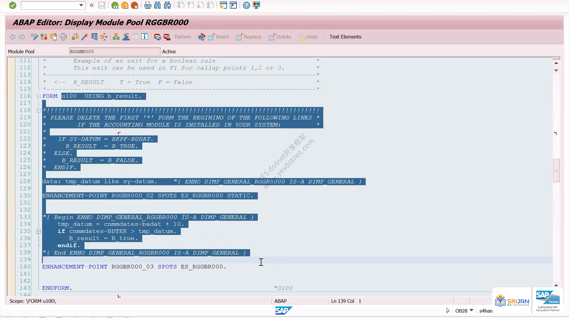Collapse the command field with the double chevron

[92, 5]
